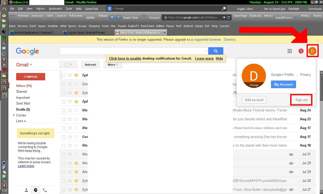Screen dimensions: 323x194
Task: Select checkbox for the Jul 27 email
Action: (x=64, y=190)
